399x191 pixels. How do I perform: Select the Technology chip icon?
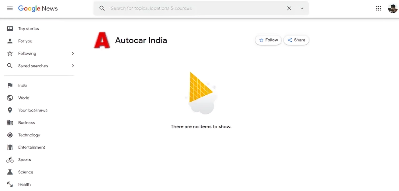[10, 135]
